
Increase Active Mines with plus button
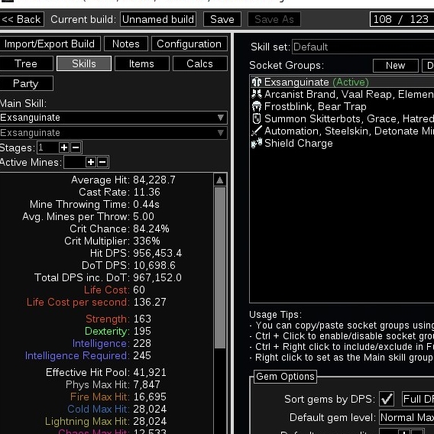(x=91, y=162)
